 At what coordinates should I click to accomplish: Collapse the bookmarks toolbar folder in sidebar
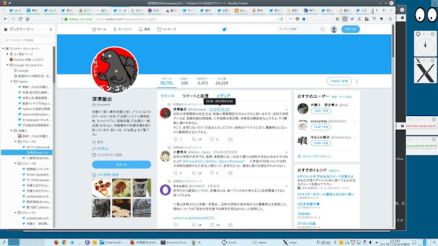tap(3, 49)
